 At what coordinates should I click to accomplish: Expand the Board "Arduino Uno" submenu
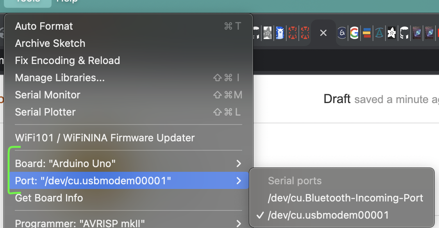pyautogui.click(x=239, y=164)
